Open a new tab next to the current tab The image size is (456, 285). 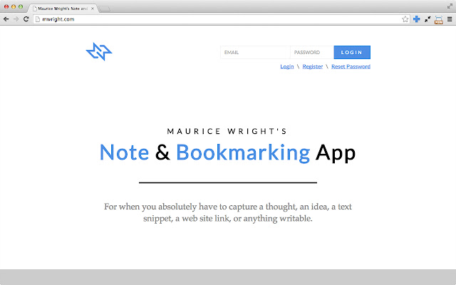click(x=105, y=9)
